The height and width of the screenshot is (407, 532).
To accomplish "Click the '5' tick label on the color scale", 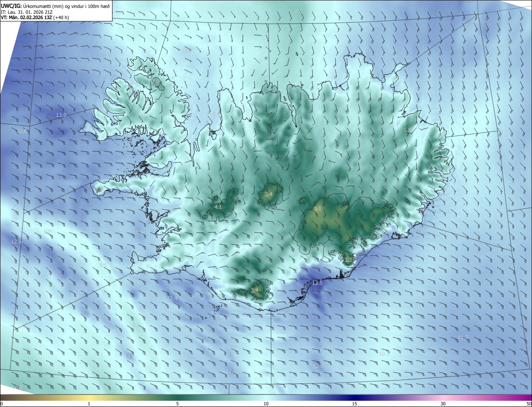I will click(177, 404).
